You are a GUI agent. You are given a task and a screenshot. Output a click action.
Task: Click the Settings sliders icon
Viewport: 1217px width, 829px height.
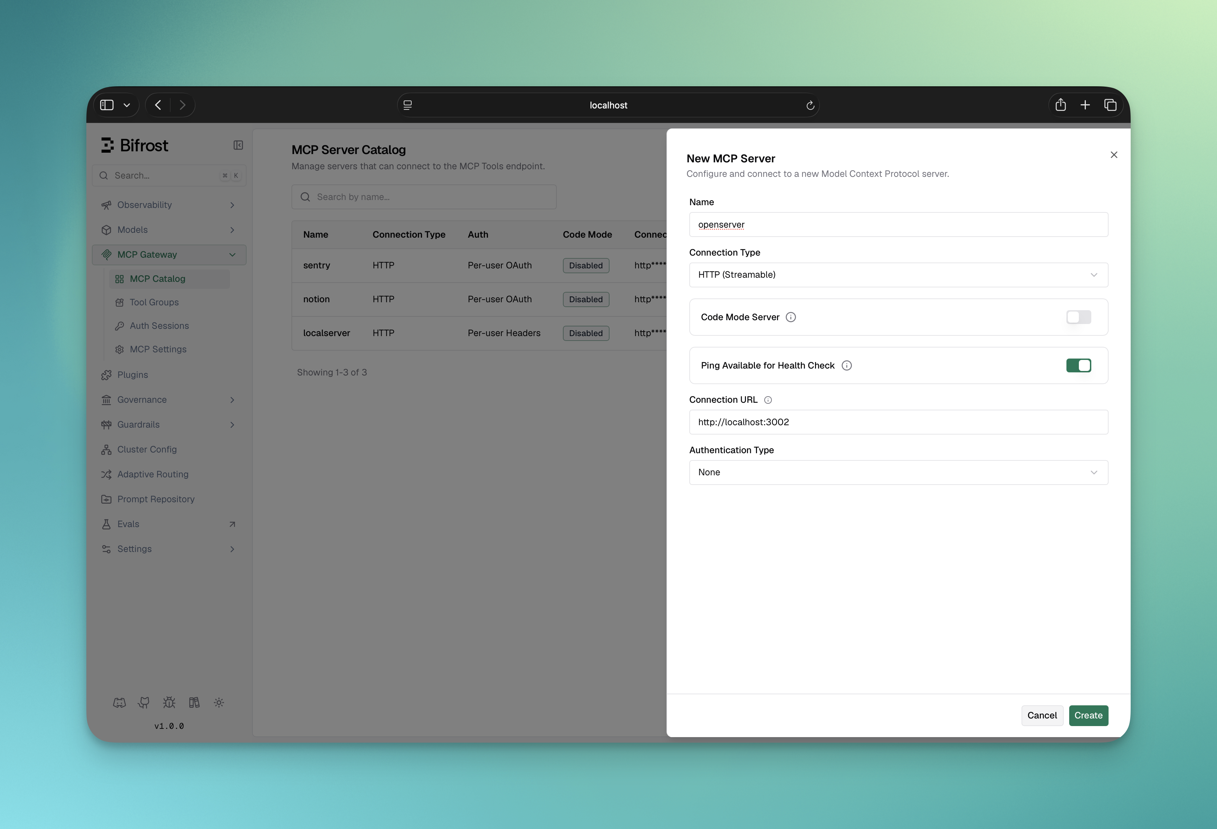click(106, 549)
